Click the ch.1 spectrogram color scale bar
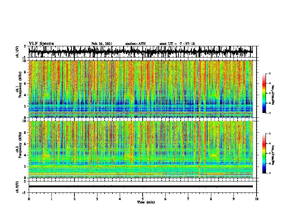Image resolution: width=289 pixels, height=223 pixels. [264, 93]
